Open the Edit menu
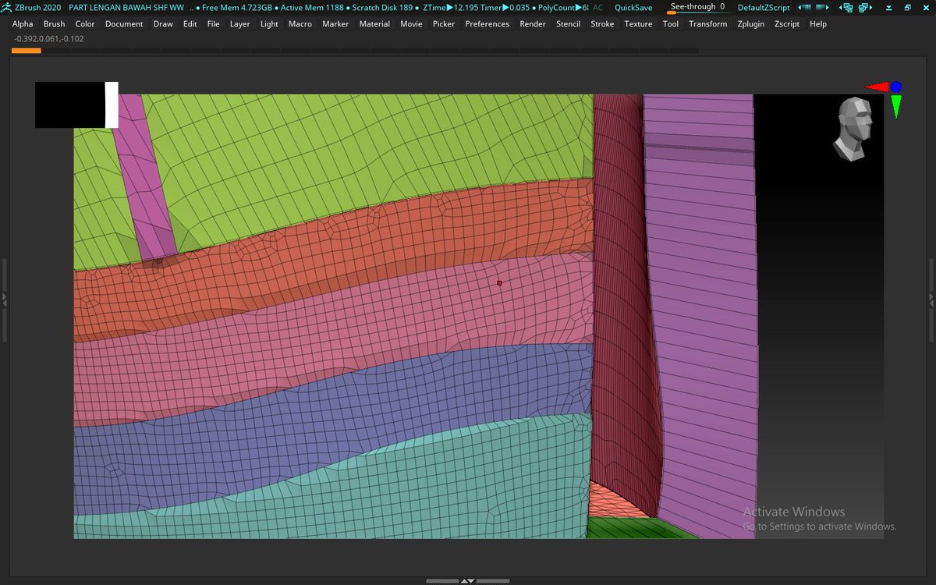The width and height of the screenshot is (936, 585). (190, 24)
